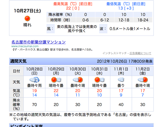Click the 最高気温 22 [0] value
The image size is (155, 127).
(73, 8)
